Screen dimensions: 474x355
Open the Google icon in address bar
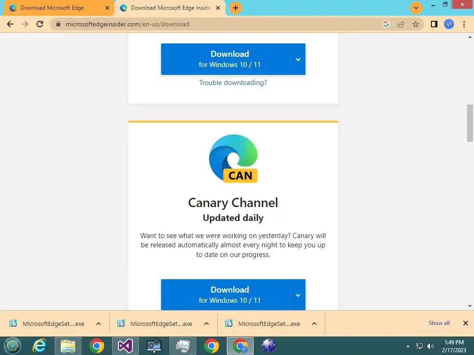pos(386,24)
